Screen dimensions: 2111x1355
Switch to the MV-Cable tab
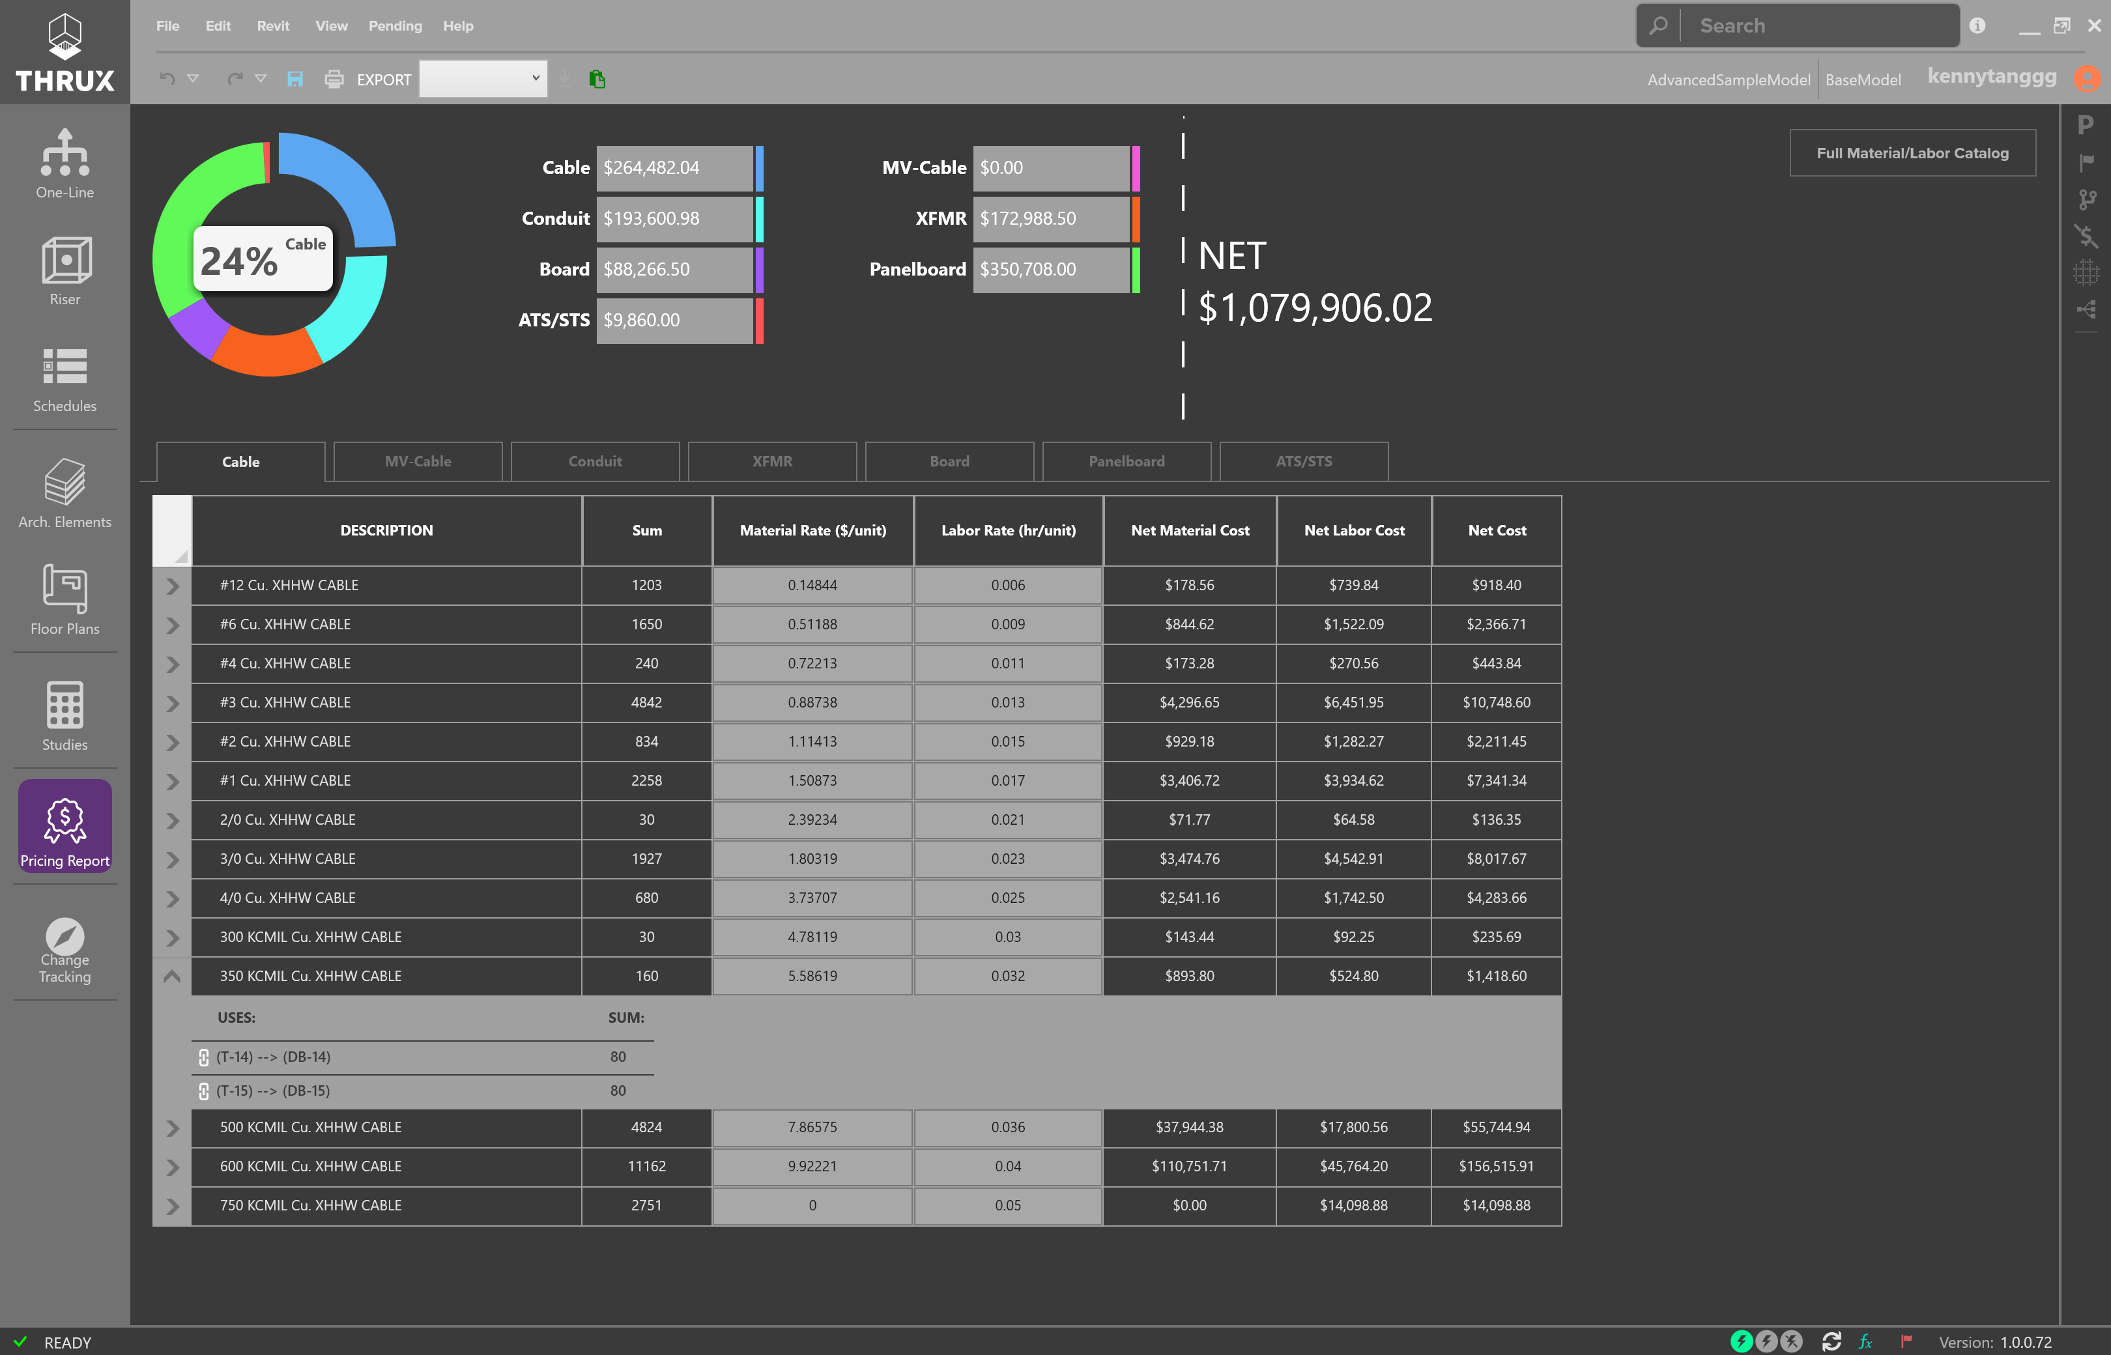coord(418,461)
